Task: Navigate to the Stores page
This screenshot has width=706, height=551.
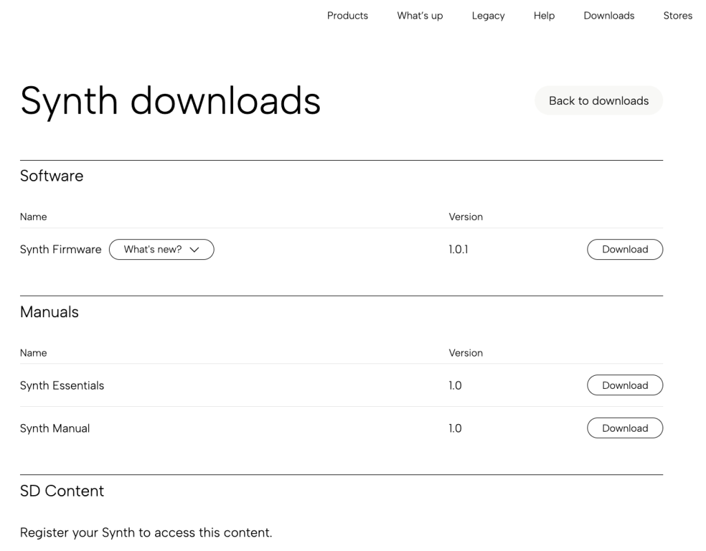Action: [x=678, y=15]
